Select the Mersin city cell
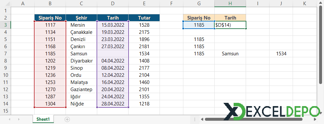This screenshot has height=124, width=324. 82,25
